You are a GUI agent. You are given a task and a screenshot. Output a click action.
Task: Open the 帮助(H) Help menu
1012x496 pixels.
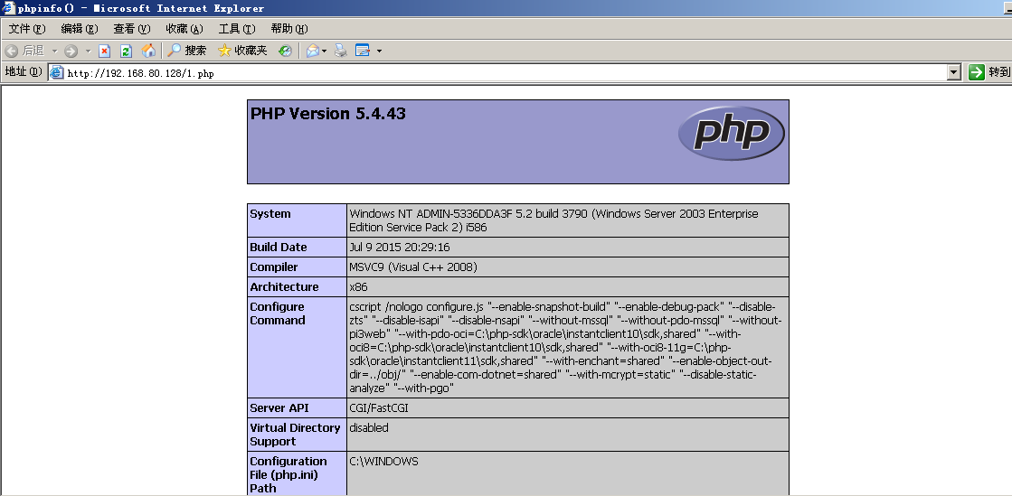point(289,28)
